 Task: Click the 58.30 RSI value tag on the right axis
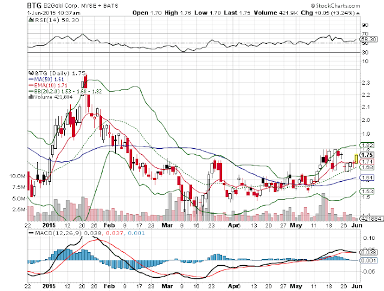click(x=368, y=39)
